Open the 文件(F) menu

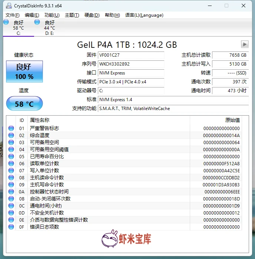pos(12,15)
